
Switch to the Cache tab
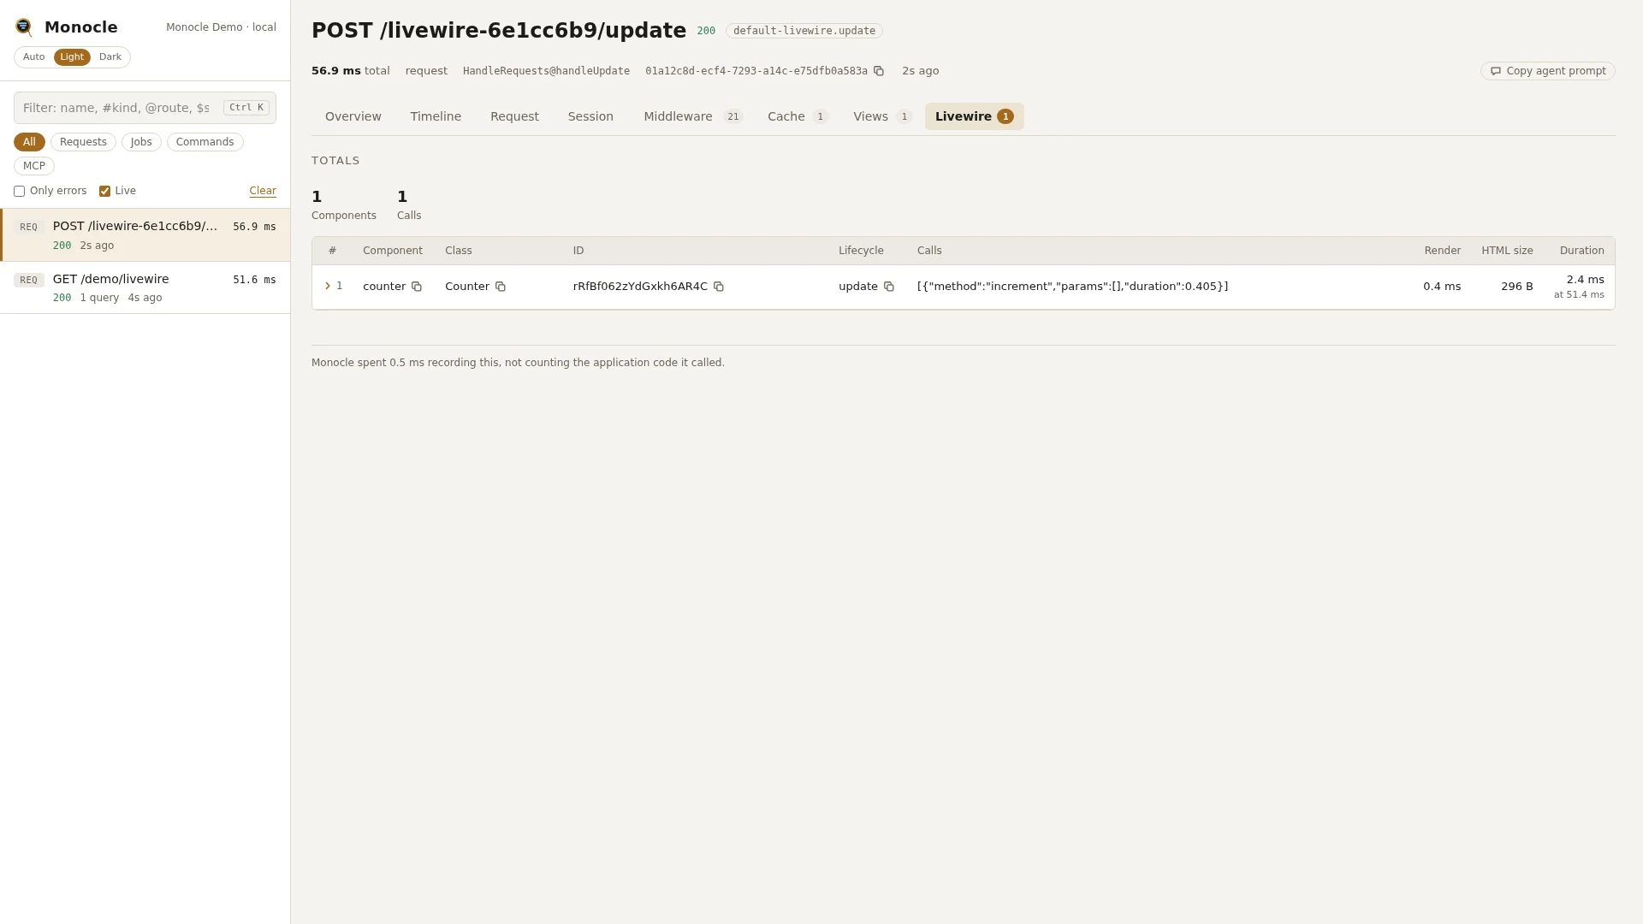click(x=798, y=116)
